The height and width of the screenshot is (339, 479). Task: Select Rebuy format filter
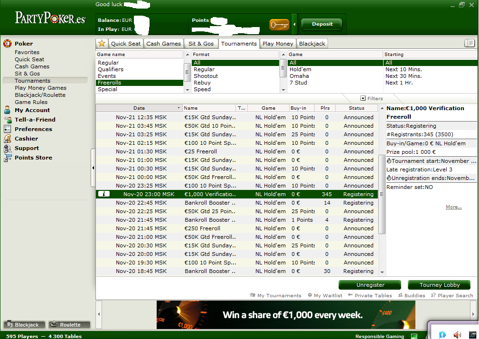(x=235, y=83)
